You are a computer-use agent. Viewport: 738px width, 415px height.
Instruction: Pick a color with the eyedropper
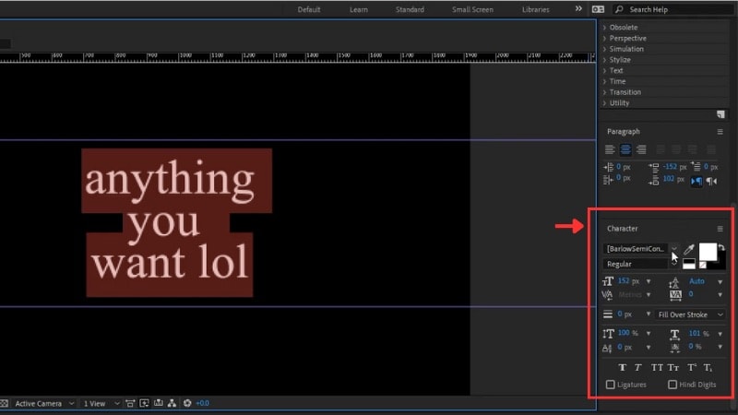[x=689, y=249]
